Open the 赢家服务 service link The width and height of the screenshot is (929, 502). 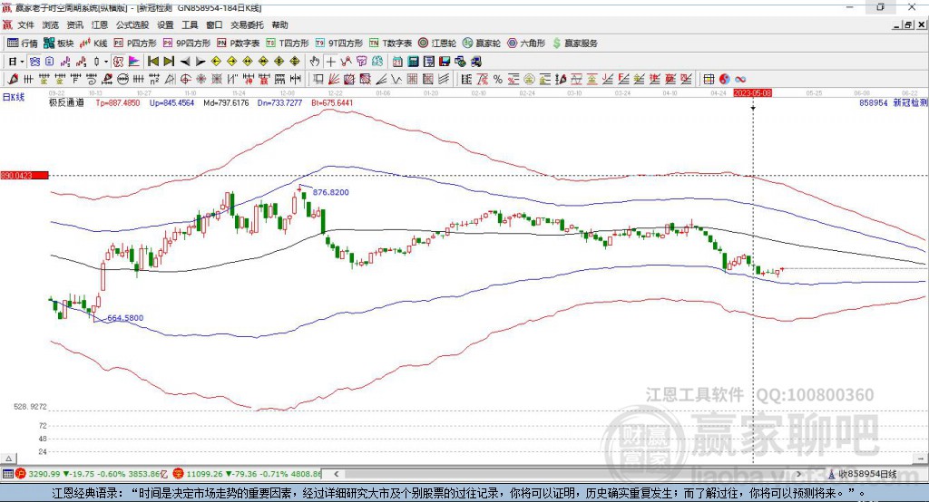coord(574,43)
